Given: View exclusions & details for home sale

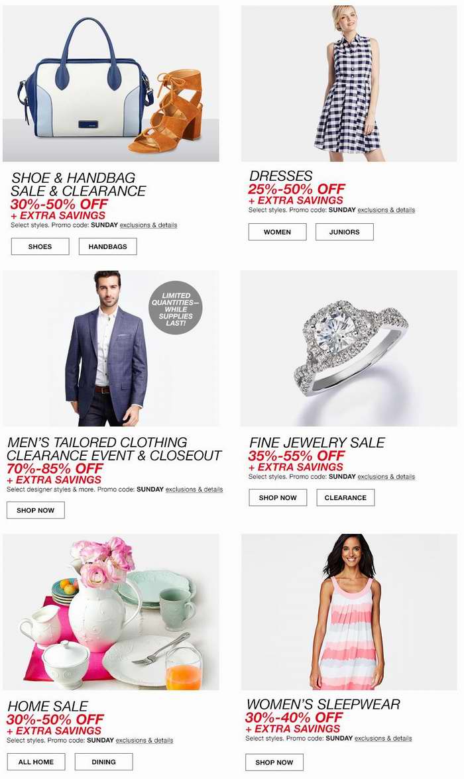Looking at the screenshot, I should pos(145,741).
